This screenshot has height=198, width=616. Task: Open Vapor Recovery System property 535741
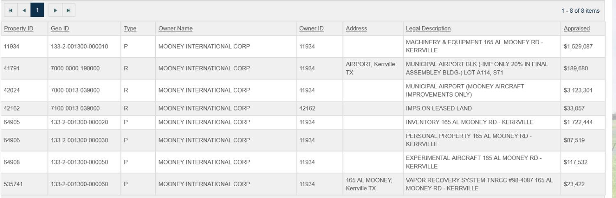tap(14, 184)
